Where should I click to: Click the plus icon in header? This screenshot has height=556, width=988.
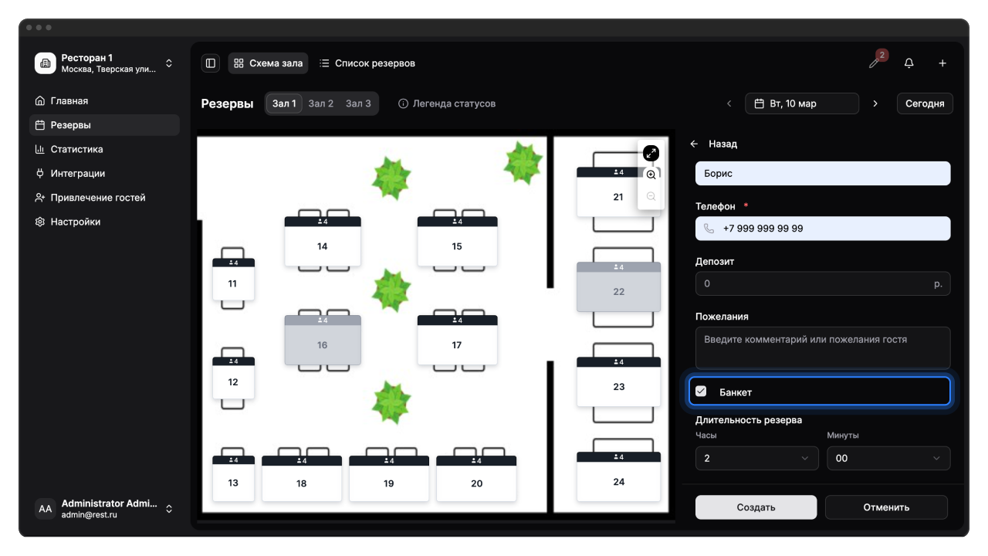coord(942,63)
